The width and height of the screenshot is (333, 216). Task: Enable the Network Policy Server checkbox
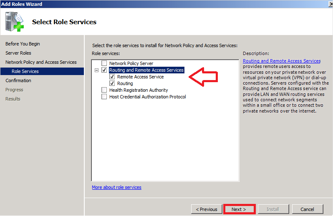point(104,63)
